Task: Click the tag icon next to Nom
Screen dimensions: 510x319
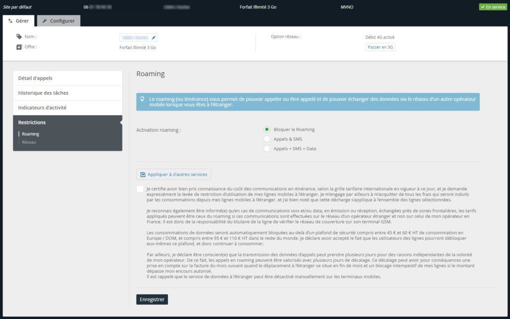Action: (x=19, y=36)
